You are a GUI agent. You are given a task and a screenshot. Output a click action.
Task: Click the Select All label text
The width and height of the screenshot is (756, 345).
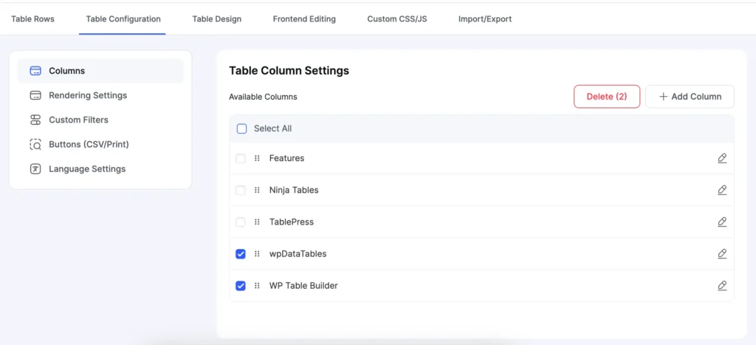[273, 129]
